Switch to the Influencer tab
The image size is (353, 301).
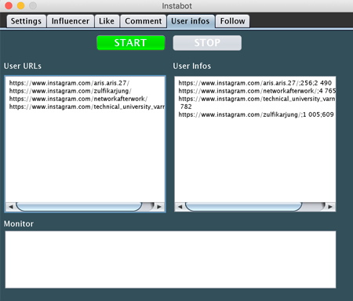(x=70, y=21)
